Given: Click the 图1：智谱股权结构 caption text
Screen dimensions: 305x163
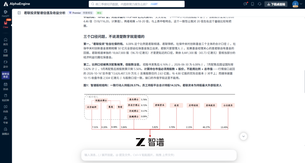Looking at the screenshot, I should (x=152, y=85).
